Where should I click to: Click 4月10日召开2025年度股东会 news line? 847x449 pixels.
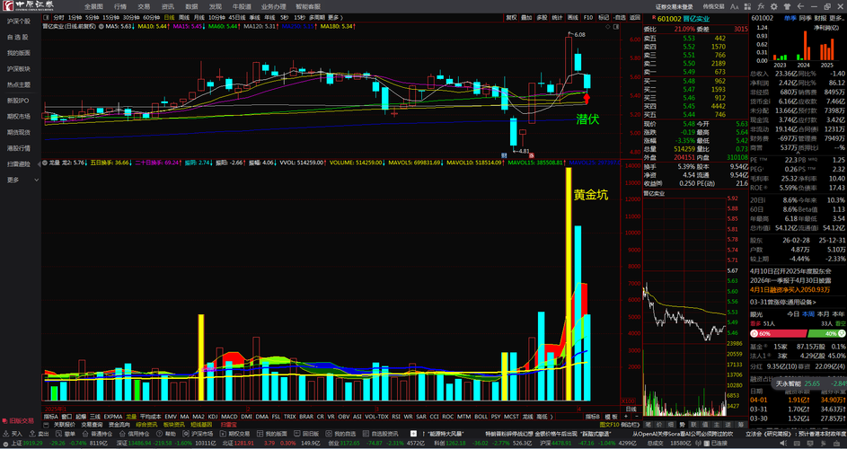(x=790, y=270)
